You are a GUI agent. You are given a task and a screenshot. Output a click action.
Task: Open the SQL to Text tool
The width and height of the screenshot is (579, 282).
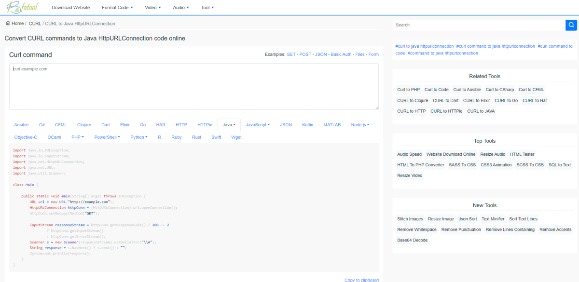[560, 165]
